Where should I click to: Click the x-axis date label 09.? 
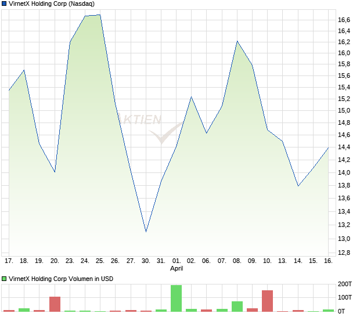tap(252, 261)
